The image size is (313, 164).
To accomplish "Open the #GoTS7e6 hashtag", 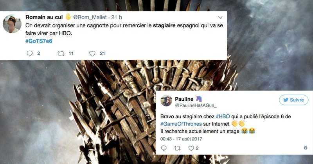I will (x=39, y=41).
